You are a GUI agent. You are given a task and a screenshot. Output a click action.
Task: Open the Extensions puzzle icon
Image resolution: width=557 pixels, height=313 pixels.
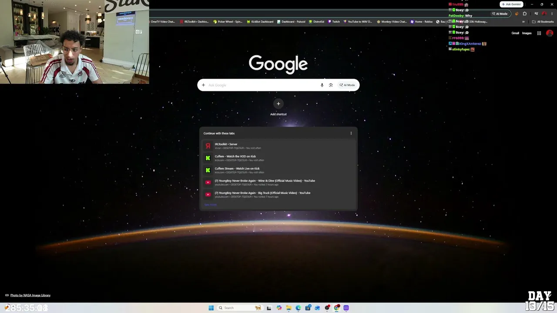524,13
